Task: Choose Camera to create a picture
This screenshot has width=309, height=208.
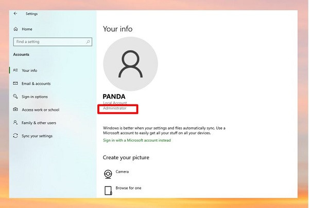Action: (122, 172)
